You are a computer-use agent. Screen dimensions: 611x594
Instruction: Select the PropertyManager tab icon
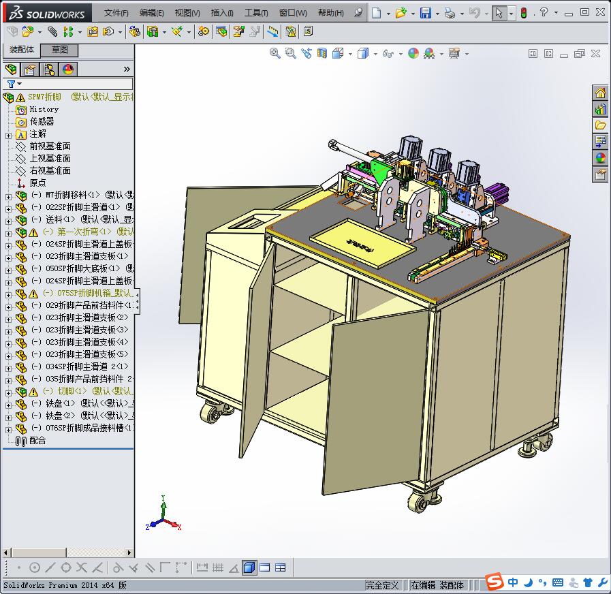point(30,69)
